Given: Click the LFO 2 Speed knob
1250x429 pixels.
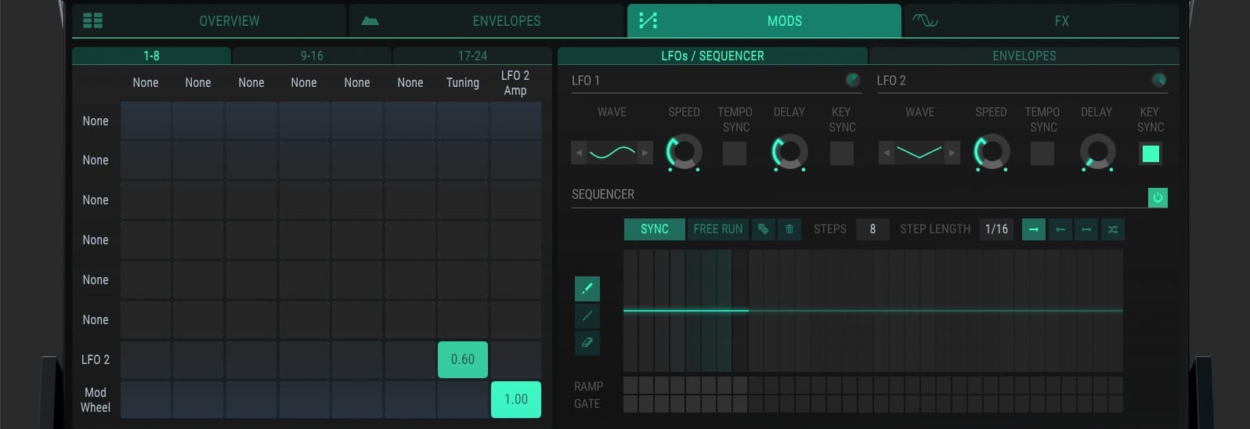Looking at the screenshot, I should (992, 152).
